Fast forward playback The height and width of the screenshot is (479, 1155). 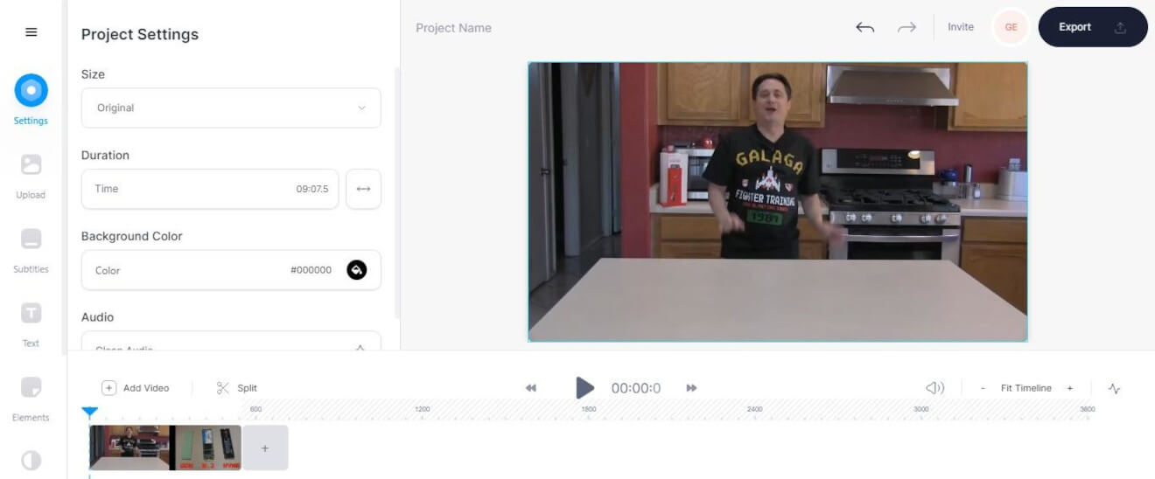coord(691,388)
